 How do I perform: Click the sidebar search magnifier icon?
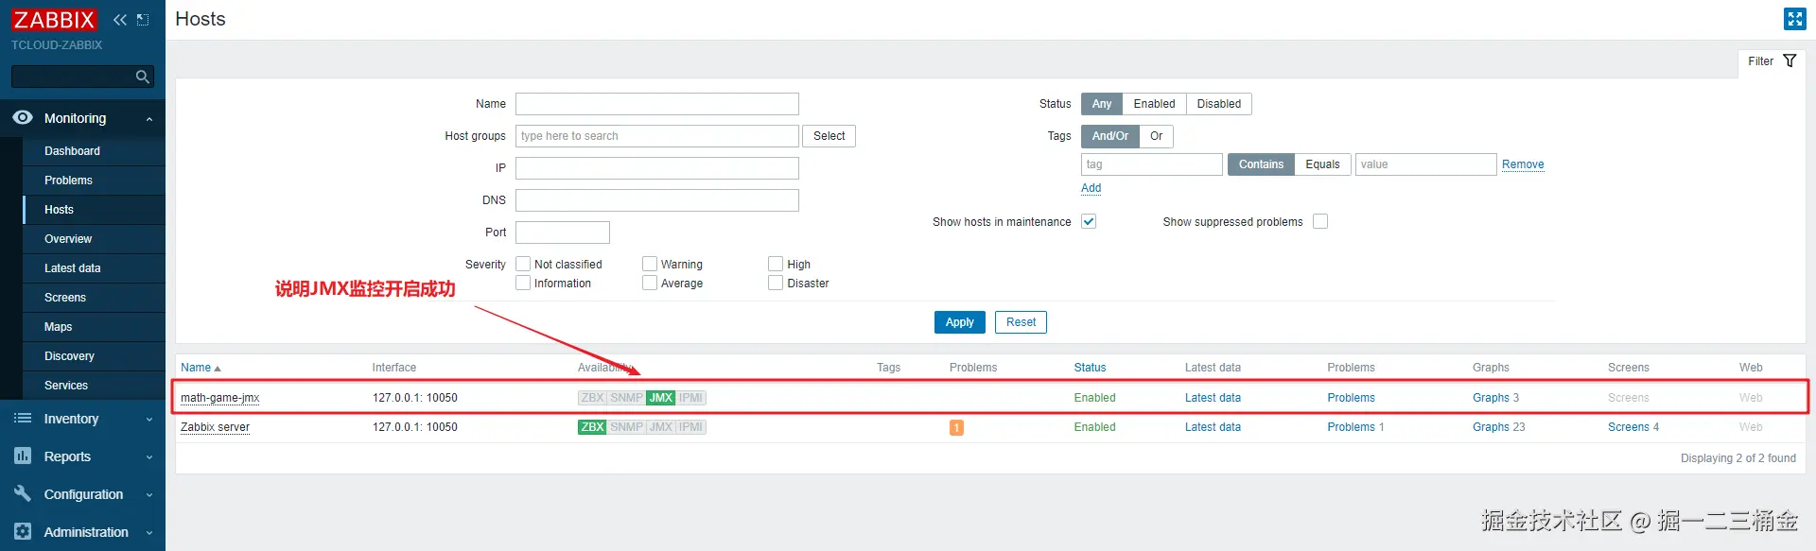point(142,77)
